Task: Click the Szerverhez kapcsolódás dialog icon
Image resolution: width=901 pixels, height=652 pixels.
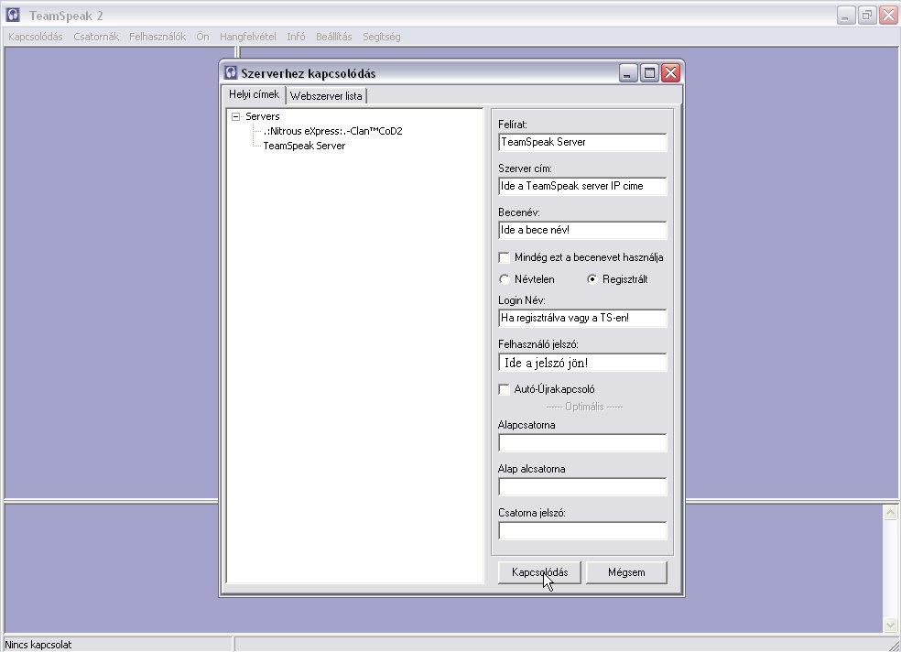Action: pos(231,73)
